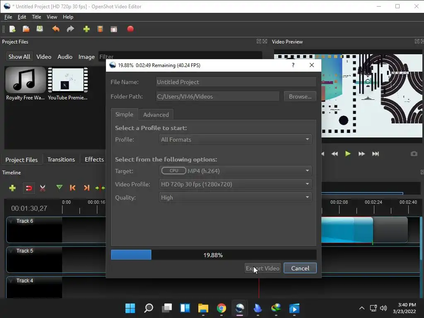This screenshot has width=424, height=318.
Task: Jump to the end of the preview
Action: point(375,154)
